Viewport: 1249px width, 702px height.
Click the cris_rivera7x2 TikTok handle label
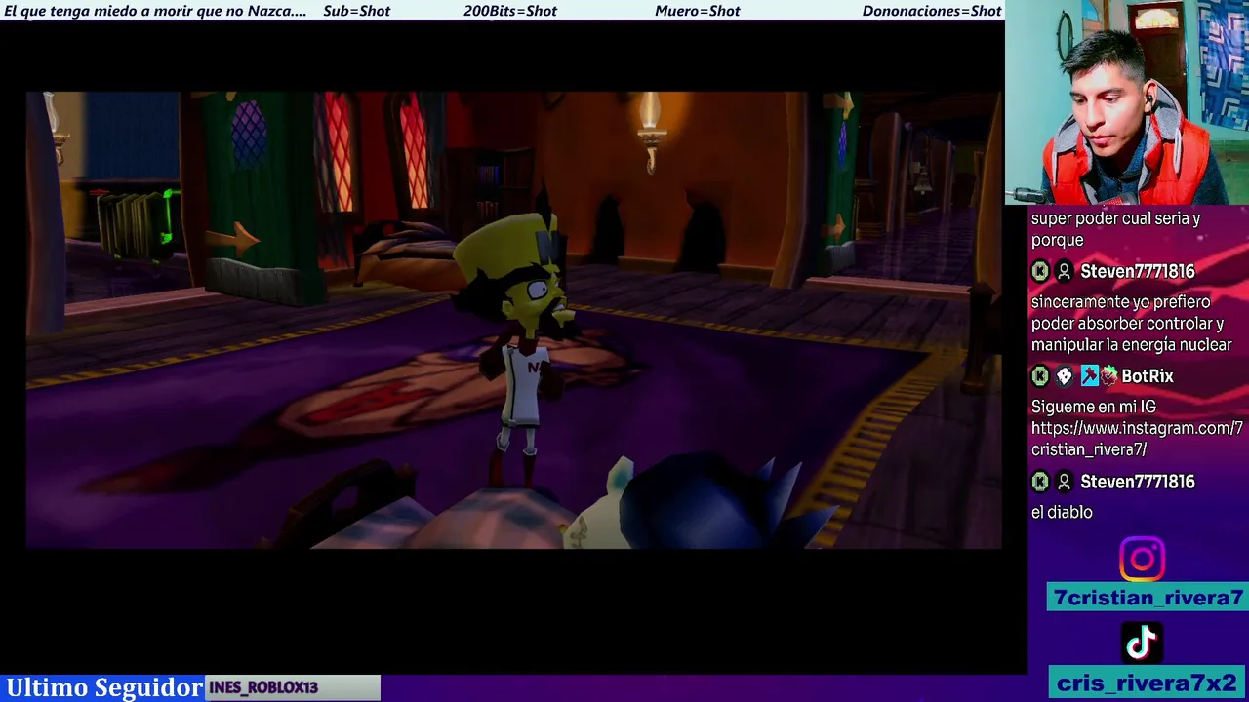tap(1148, 682)
